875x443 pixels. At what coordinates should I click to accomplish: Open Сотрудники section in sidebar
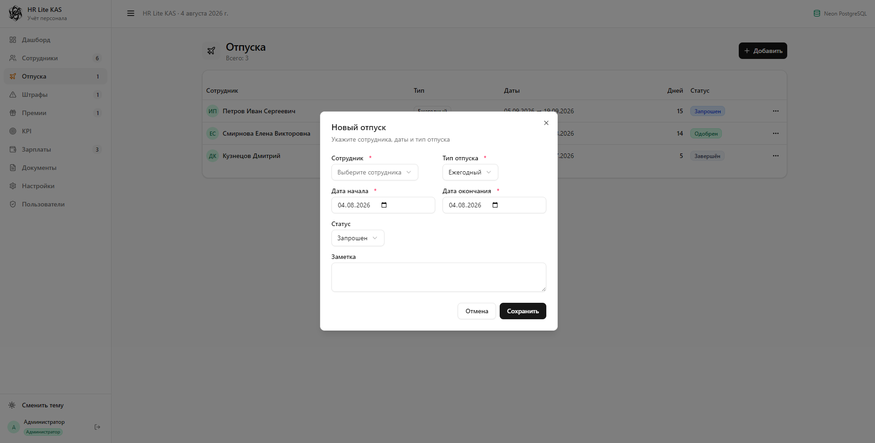pyautogui.click(x=55, y=58)
